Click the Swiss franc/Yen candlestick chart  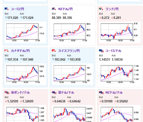[72, 74]
